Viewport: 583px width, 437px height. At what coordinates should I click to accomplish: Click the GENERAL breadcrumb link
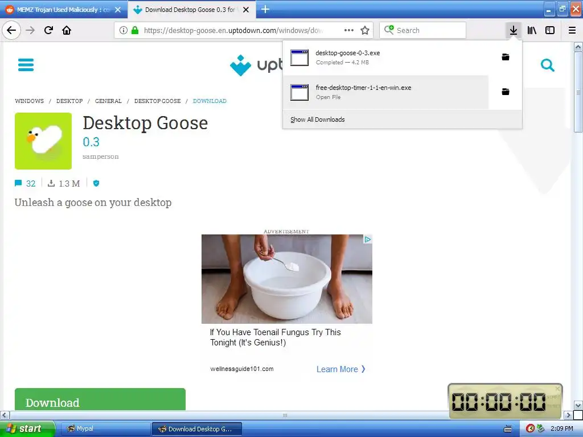[x=108, y=101]
